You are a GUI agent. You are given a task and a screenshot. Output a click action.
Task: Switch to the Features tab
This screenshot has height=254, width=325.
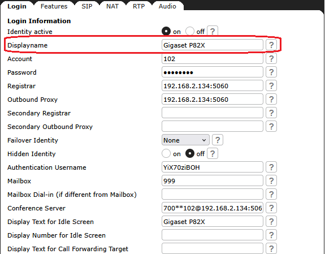[54, 6]
